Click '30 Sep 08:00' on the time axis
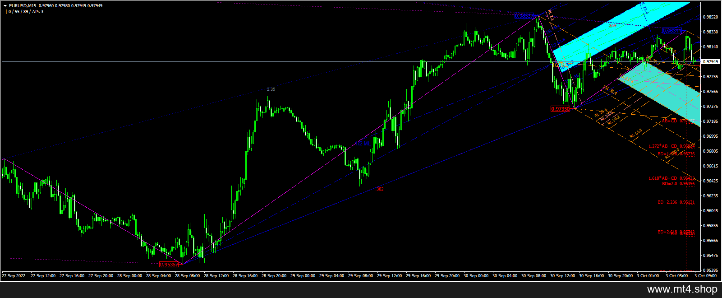The image size is (722, 298). [x=533, y=275]
